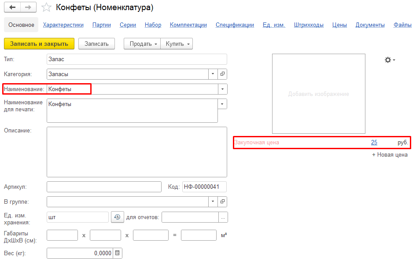Viewport: 420px width, 264px height.
Task: Open ellipsis selector in для отчетов field
Action: [223, 217]
